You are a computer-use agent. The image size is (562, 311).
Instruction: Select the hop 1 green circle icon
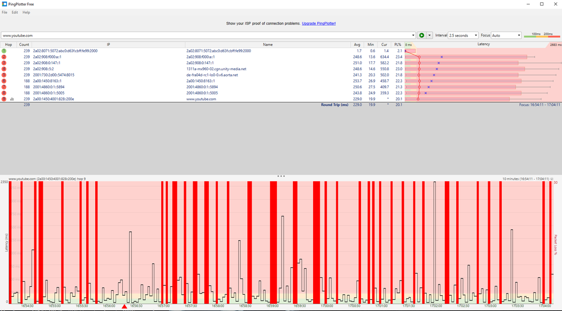[4, 51]
